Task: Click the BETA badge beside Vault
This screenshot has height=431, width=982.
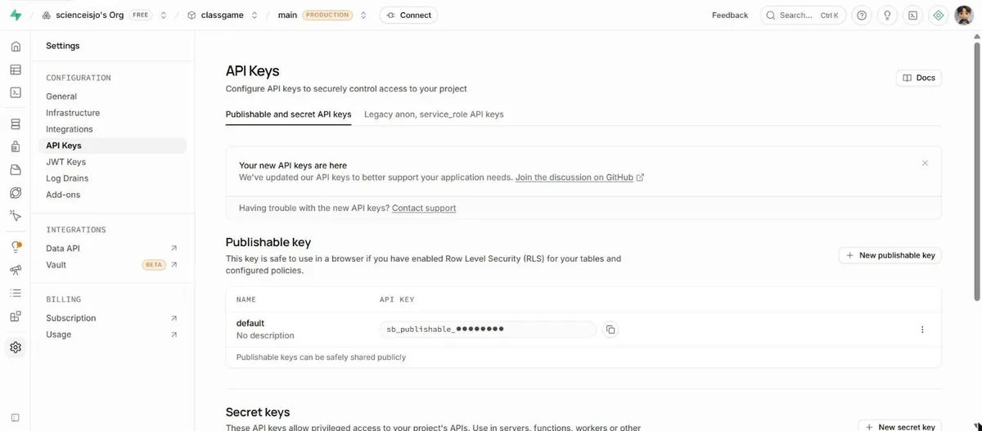Action: coord(153,265)
